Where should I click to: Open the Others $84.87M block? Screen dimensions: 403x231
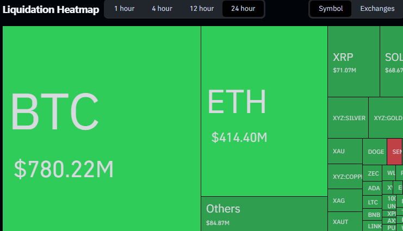click(x=264, y=214)
